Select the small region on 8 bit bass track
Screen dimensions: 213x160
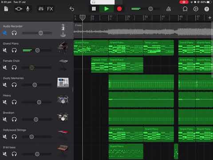176,152
